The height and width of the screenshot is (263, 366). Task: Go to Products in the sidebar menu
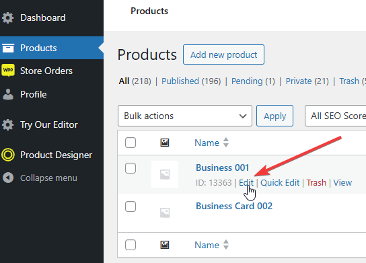coord(38,48)
